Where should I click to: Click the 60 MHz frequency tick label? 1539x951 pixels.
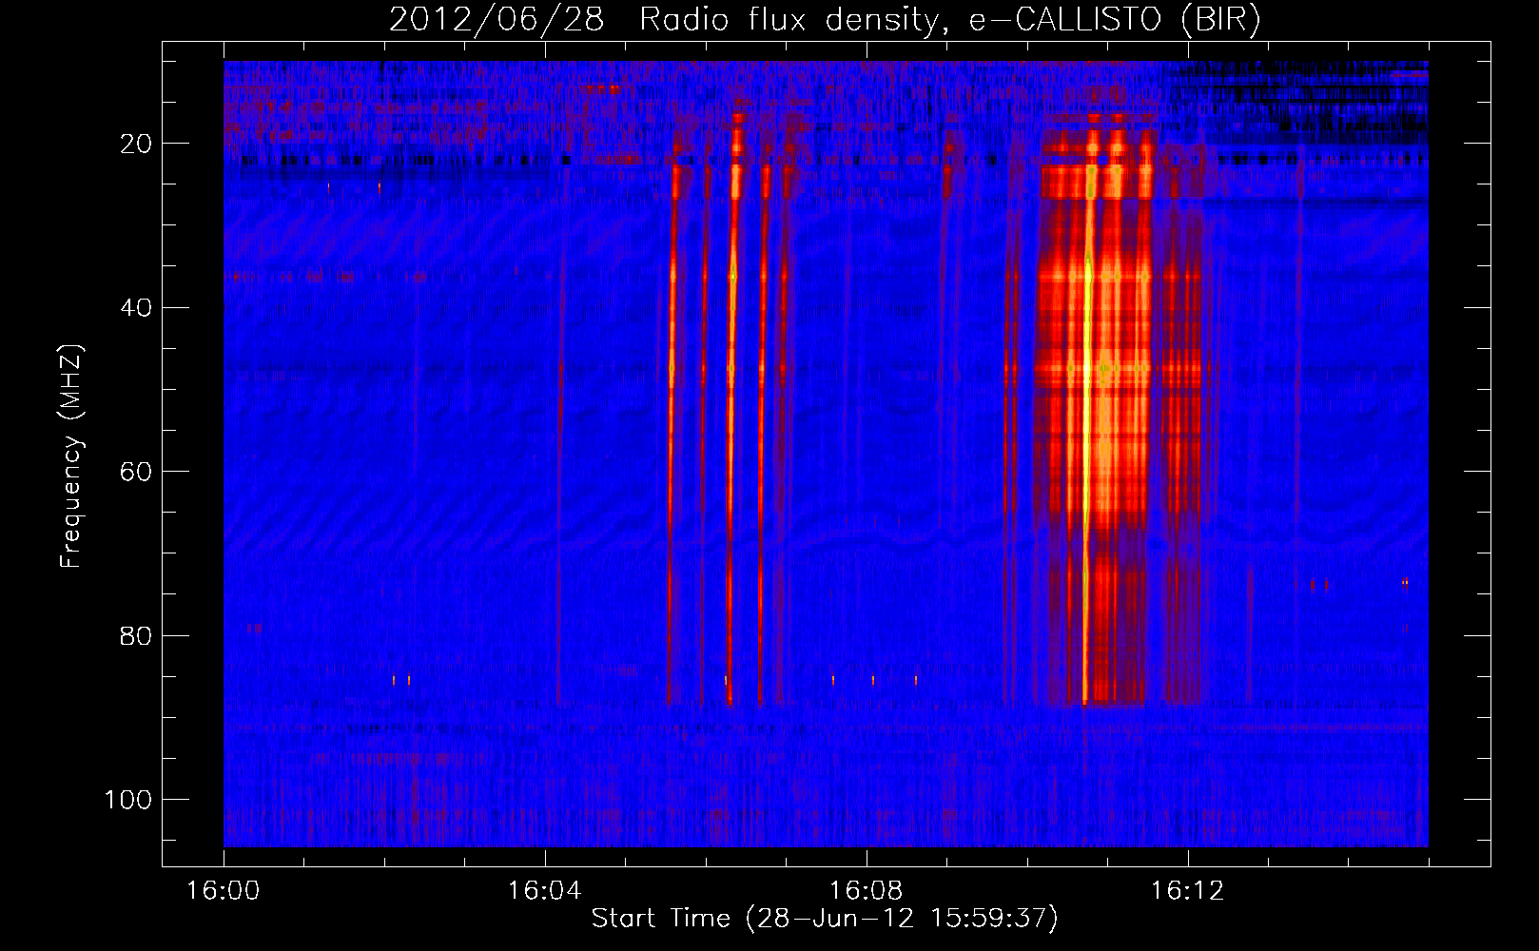click(137, 472)
